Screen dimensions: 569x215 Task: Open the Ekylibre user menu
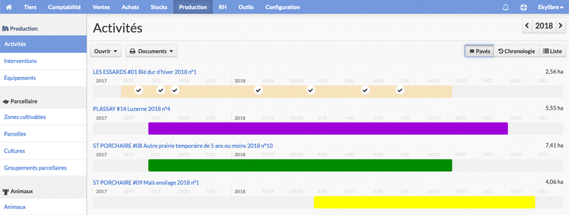(550, 7)
